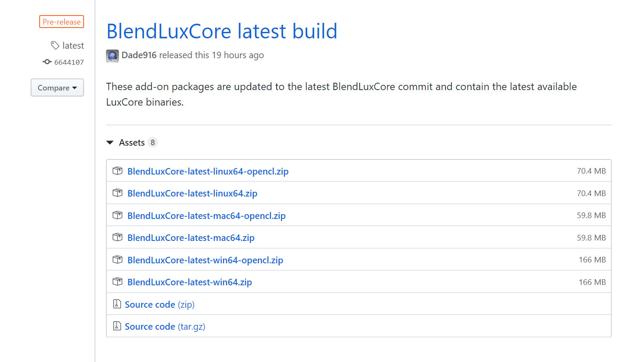Download BlendLuxCore-latest-win64-opencl.zip
The height and width of the screenshot is (362, 623).
205,260
